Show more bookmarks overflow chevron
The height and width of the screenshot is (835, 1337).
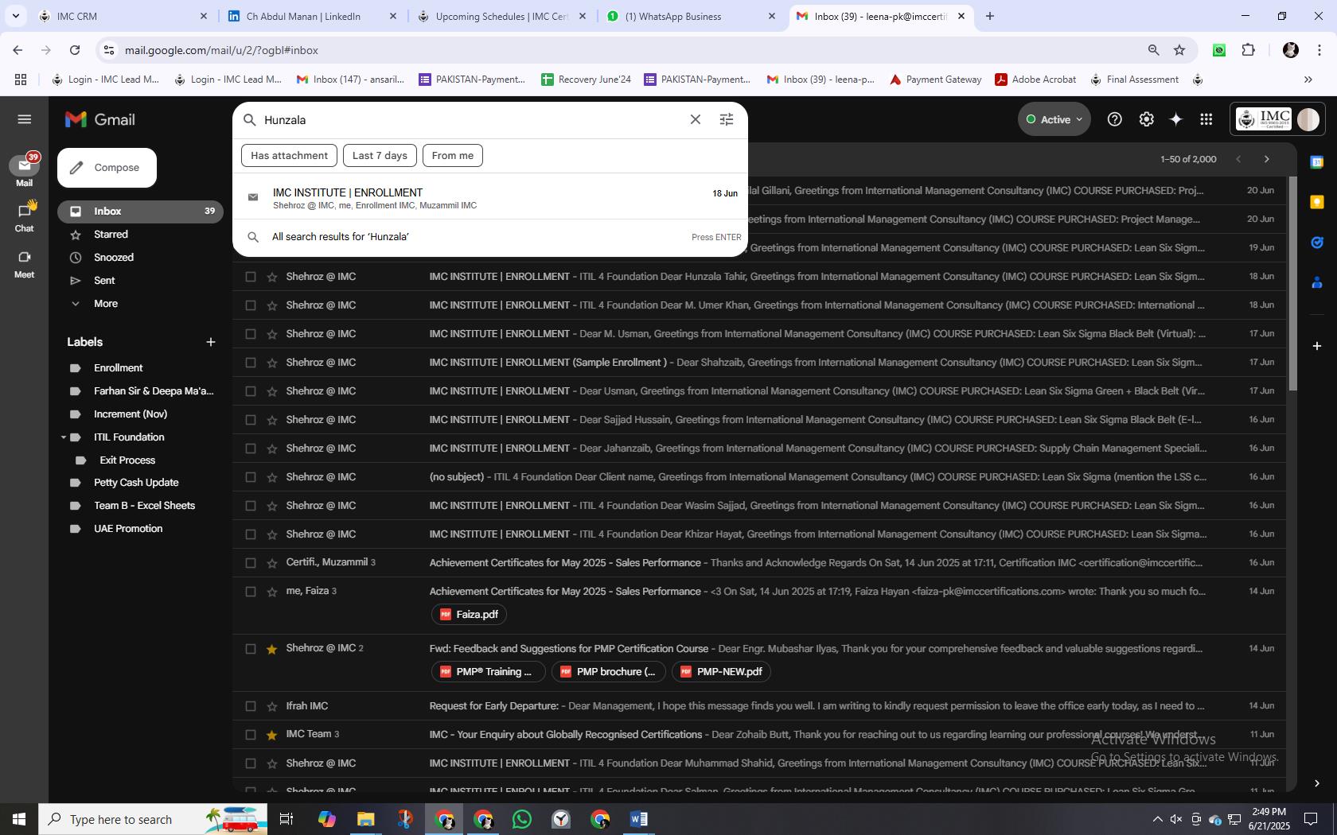tap(1308, 80)
